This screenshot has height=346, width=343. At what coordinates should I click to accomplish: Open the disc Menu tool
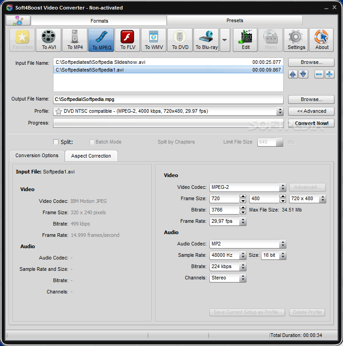(x=271, y=40)
